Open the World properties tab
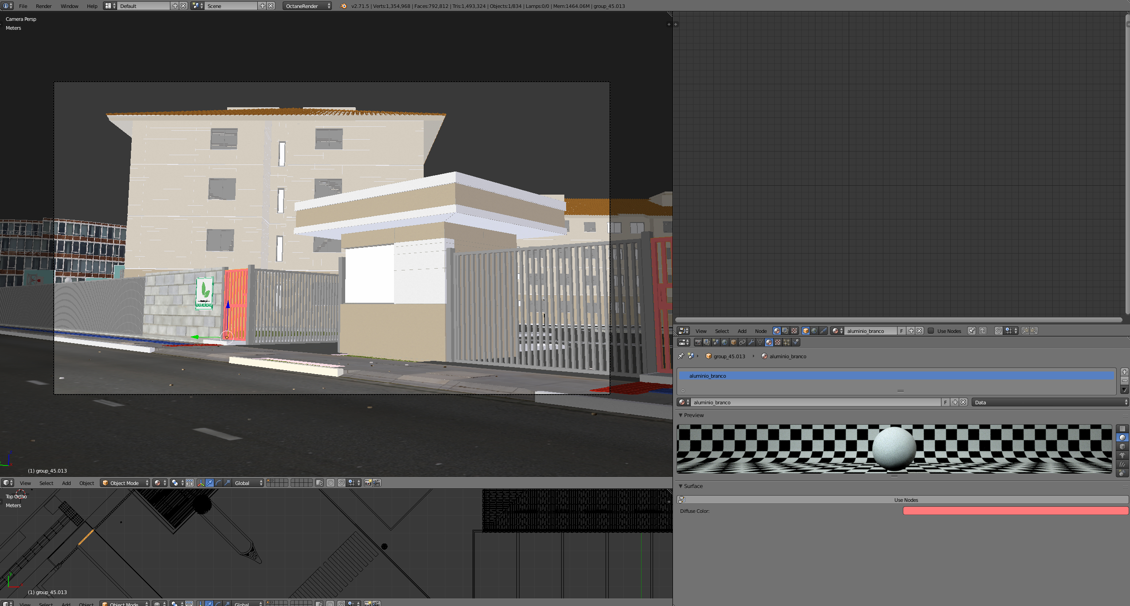 point(724,342)
